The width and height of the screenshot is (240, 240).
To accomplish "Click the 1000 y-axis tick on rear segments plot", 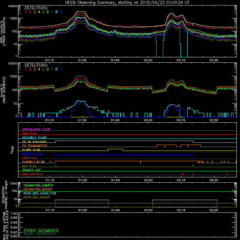I will 13,76.
